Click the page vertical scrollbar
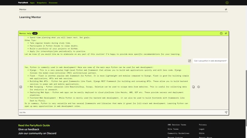Image resolution: width=247 pixels, height=138 pixels. tap(246, 98)
